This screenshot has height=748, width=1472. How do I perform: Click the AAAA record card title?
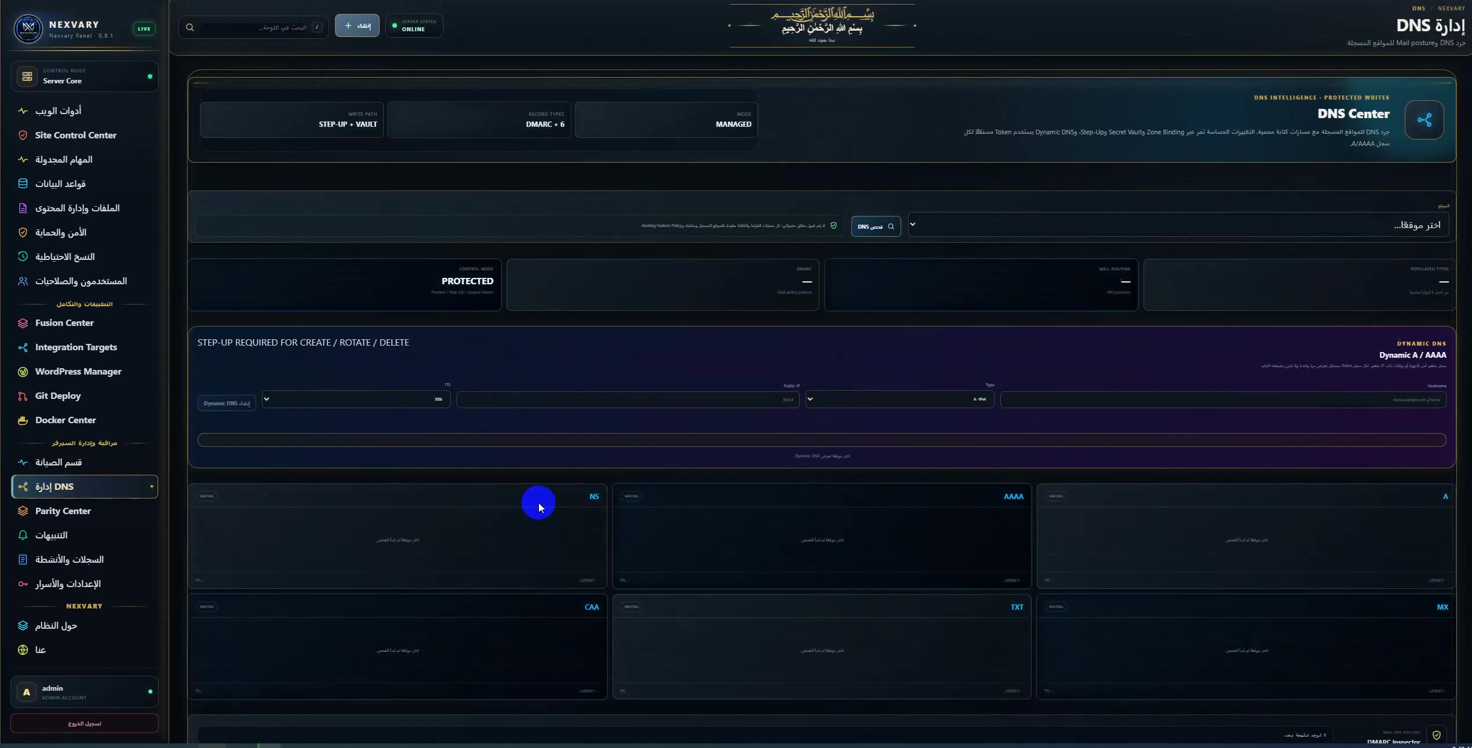(x=1013, y=497)
